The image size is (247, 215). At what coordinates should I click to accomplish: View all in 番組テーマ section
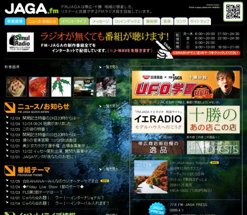109,169
